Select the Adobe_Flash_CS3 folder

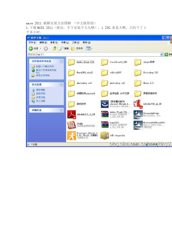pos(81,62)
